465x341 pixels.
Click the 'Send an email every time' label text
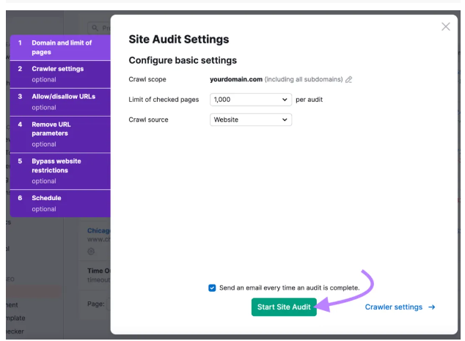(290, 288)
